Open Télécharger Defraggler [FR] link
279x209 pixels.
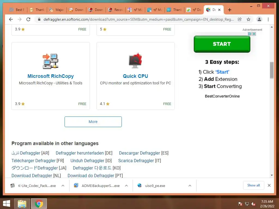[38, 161]
